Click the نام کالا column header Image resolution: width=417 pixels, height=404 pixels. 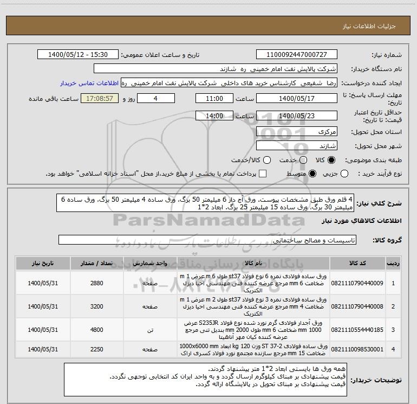coord(253,264)
